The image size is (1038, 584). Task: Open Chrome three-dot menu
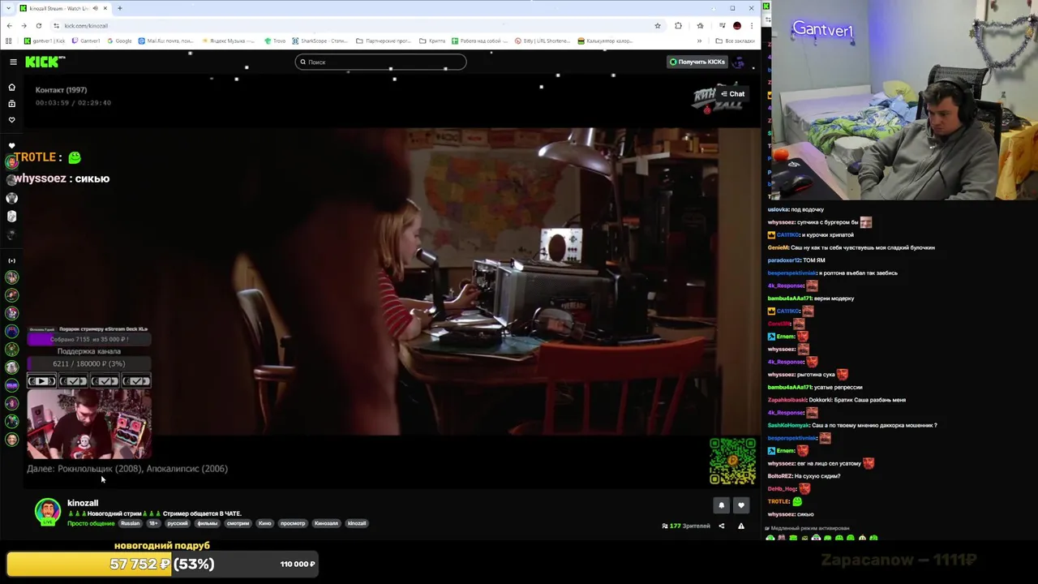point(752,25)
